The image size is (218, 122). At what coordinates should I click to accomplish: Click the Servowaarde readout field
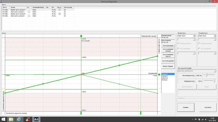click(168, 41)
